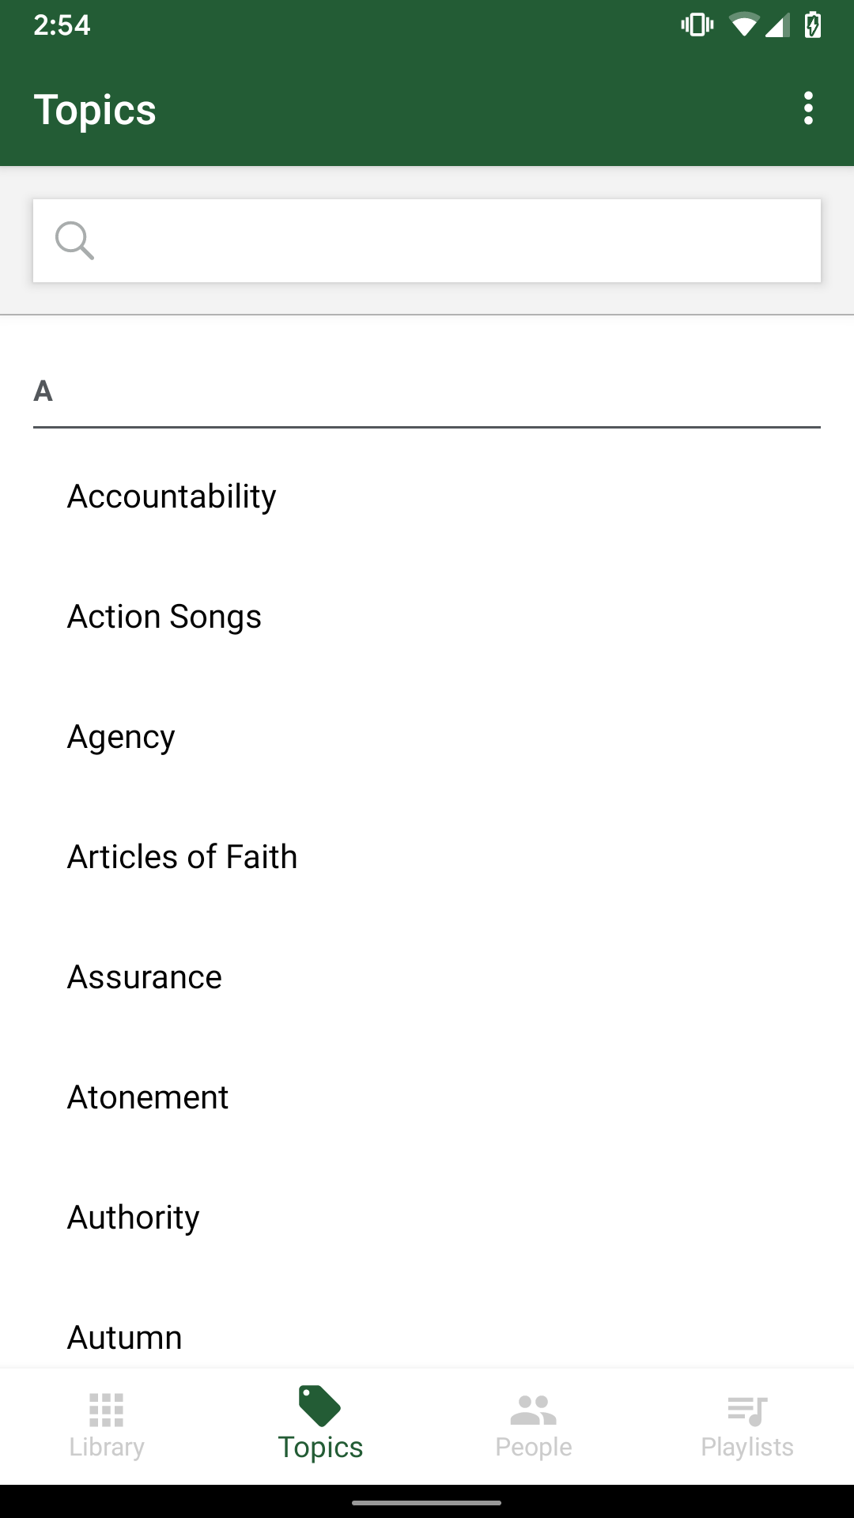854x1518 pixels.
Task: Open the Accountability topic
Action: pos(172,497)
